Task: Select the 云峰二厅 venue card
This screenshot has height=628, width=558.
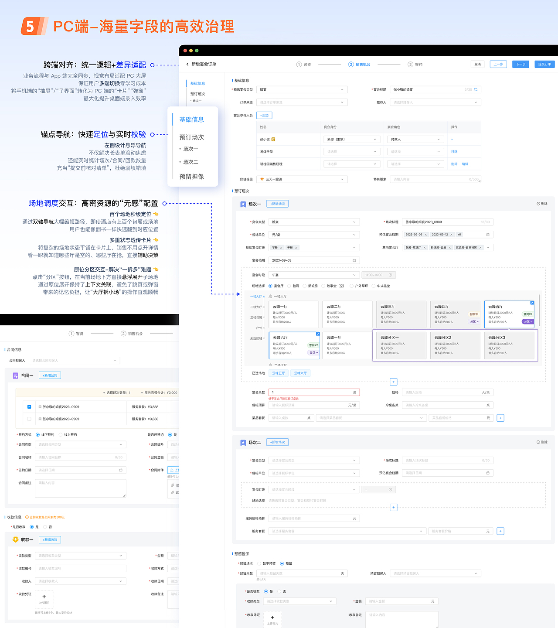Action: [x=347, y=314]
